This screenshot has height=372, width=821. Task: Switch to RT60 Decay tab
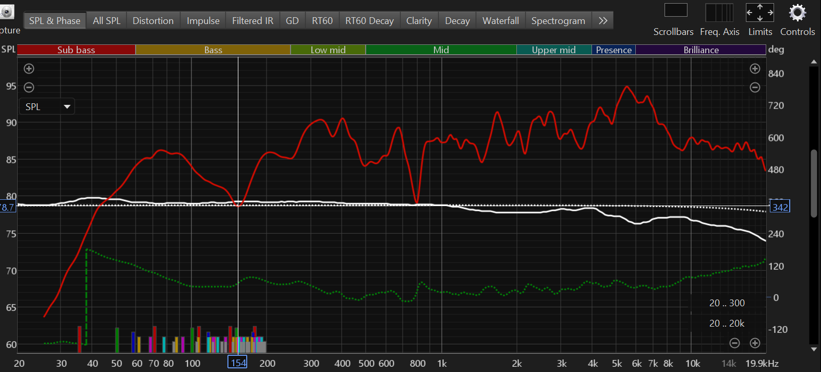[369, 21]
